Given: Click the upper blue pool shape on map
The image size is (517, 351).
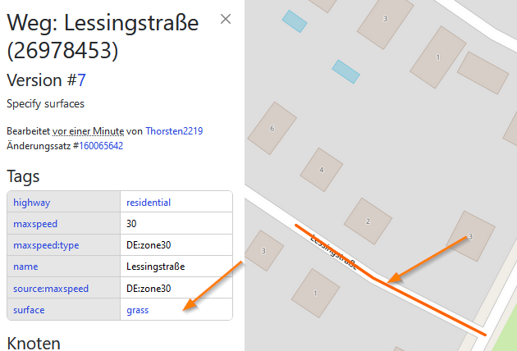Looking at the screenshot, I should (295, 21).
